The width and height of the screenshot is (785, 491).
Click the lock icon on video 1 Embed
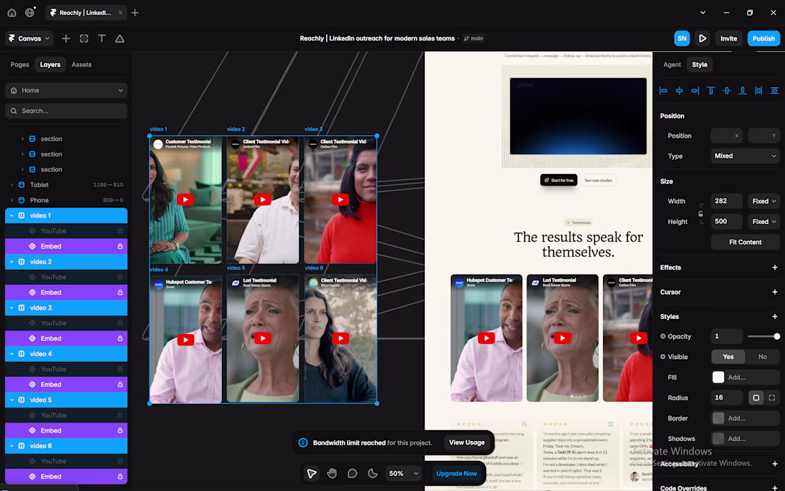click(x=120, y=246)
